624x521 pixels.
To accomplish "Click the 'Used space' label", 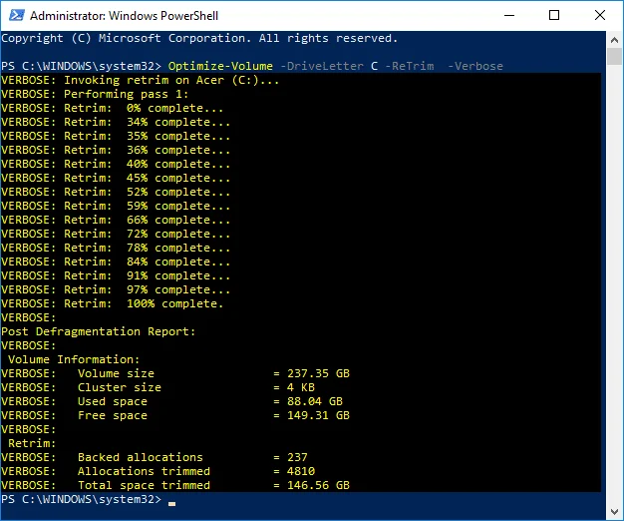I will (113, 401).
